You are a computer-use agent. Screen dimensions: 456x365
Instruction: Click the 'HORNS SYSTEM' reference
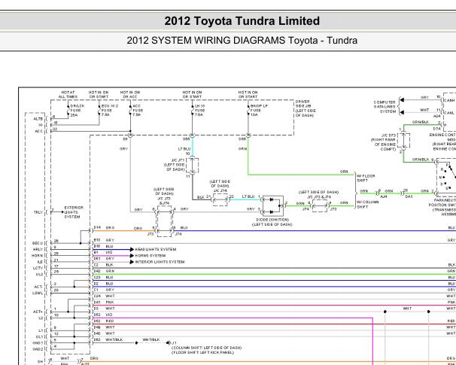[150, 256]
